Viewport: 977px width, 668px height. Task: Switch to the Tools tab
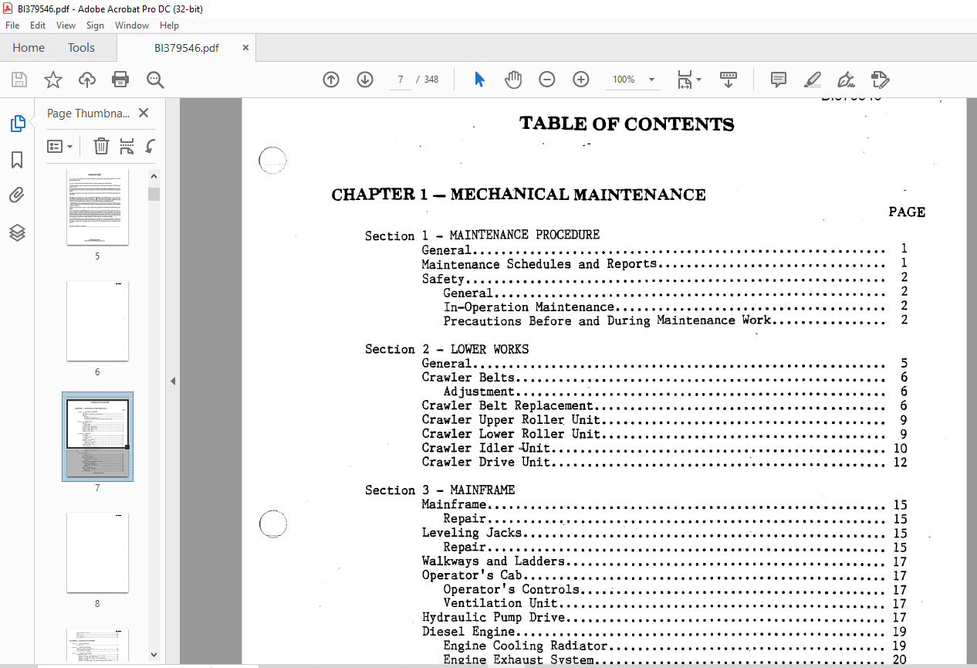click(x=81, y=48)
